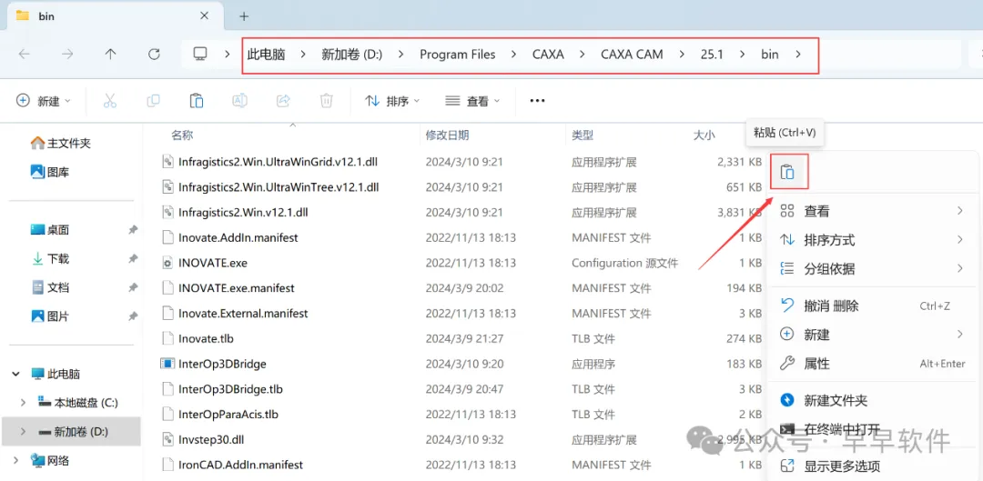Click CAXA breadcrumb in address bar

pos(548,55)
